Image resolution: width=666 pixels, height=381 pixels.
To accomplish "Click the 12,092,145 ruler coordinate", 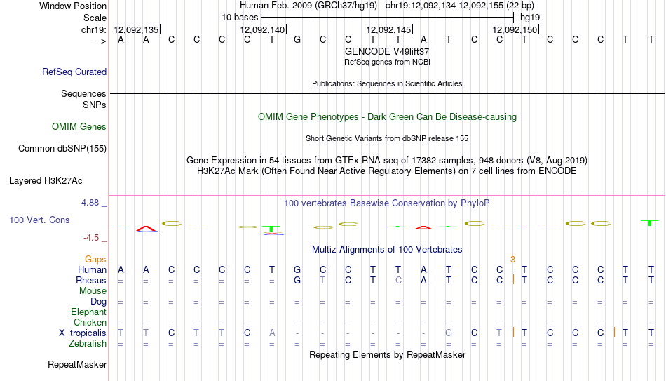I will tap(388, 29).
